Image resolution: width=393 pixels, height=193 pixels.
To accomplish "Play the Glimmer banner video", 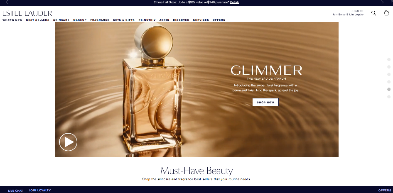I will [x=68, y=142].
